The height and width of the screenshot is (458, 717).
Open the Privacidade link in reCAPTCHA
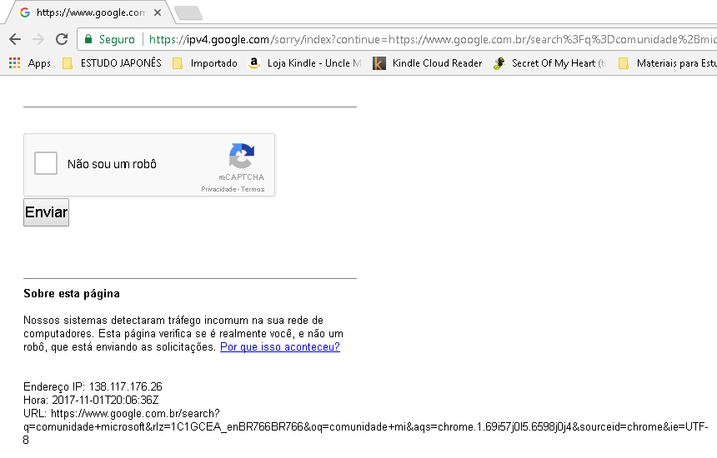click(218, 189)
